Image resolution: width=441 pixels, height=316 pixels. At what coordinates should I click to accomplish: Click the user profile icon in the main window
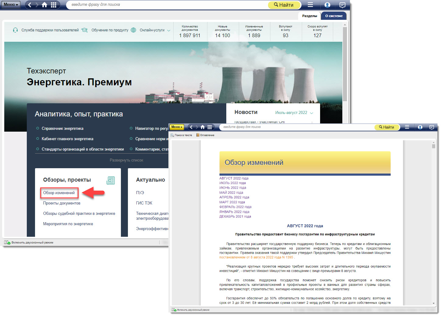pyautogui.click(x=327, y=5)
